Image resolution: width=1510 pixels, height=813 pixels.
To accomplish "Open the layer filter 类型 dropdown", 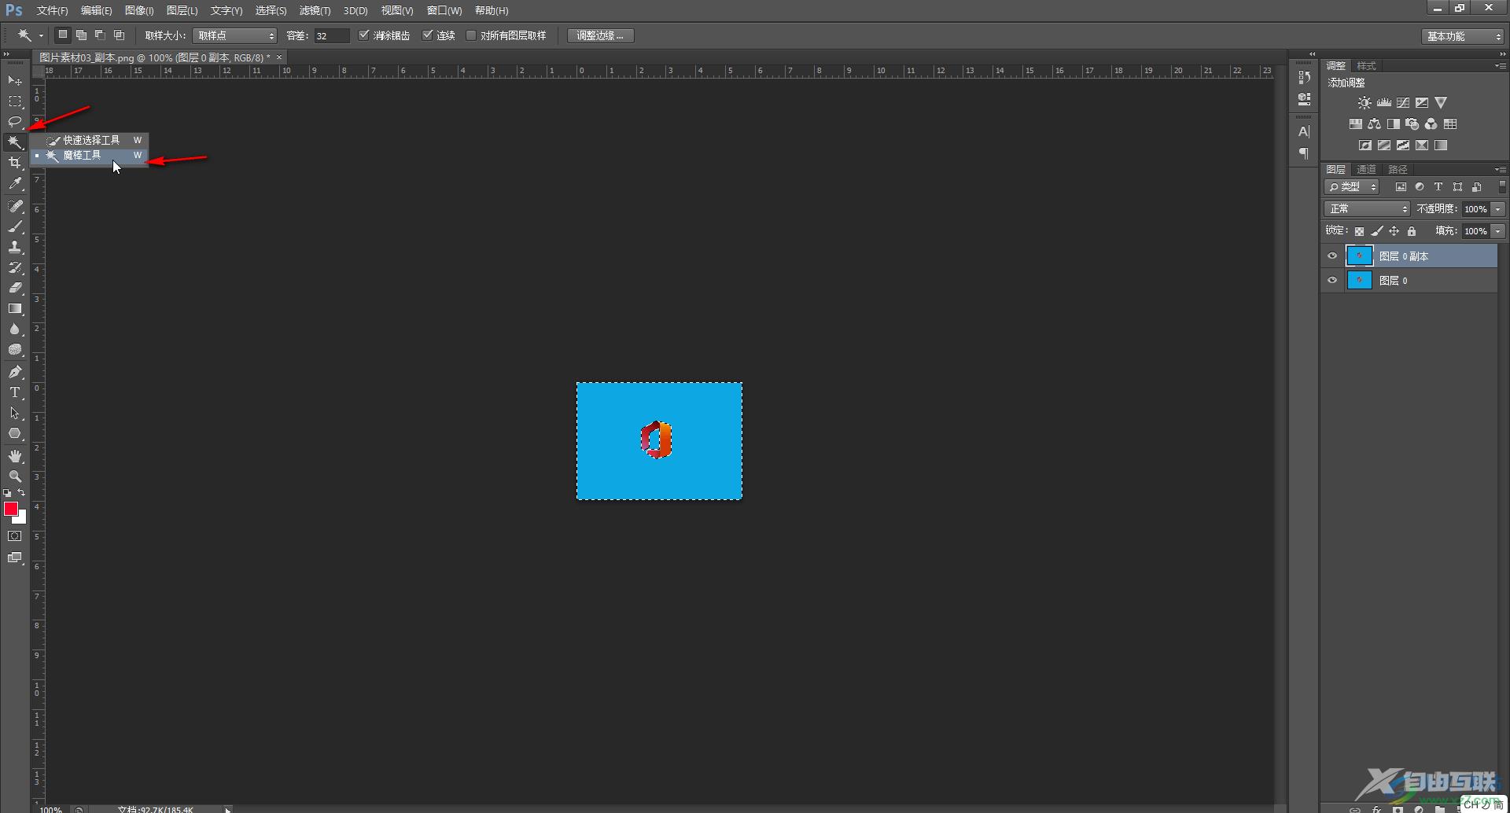I will pyautogui.click(x=1352, y=187).
